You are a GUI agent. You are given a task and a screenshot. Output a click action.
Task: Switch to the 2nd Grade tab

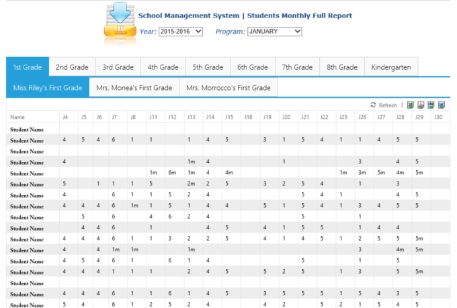click(x=72, y=67)
